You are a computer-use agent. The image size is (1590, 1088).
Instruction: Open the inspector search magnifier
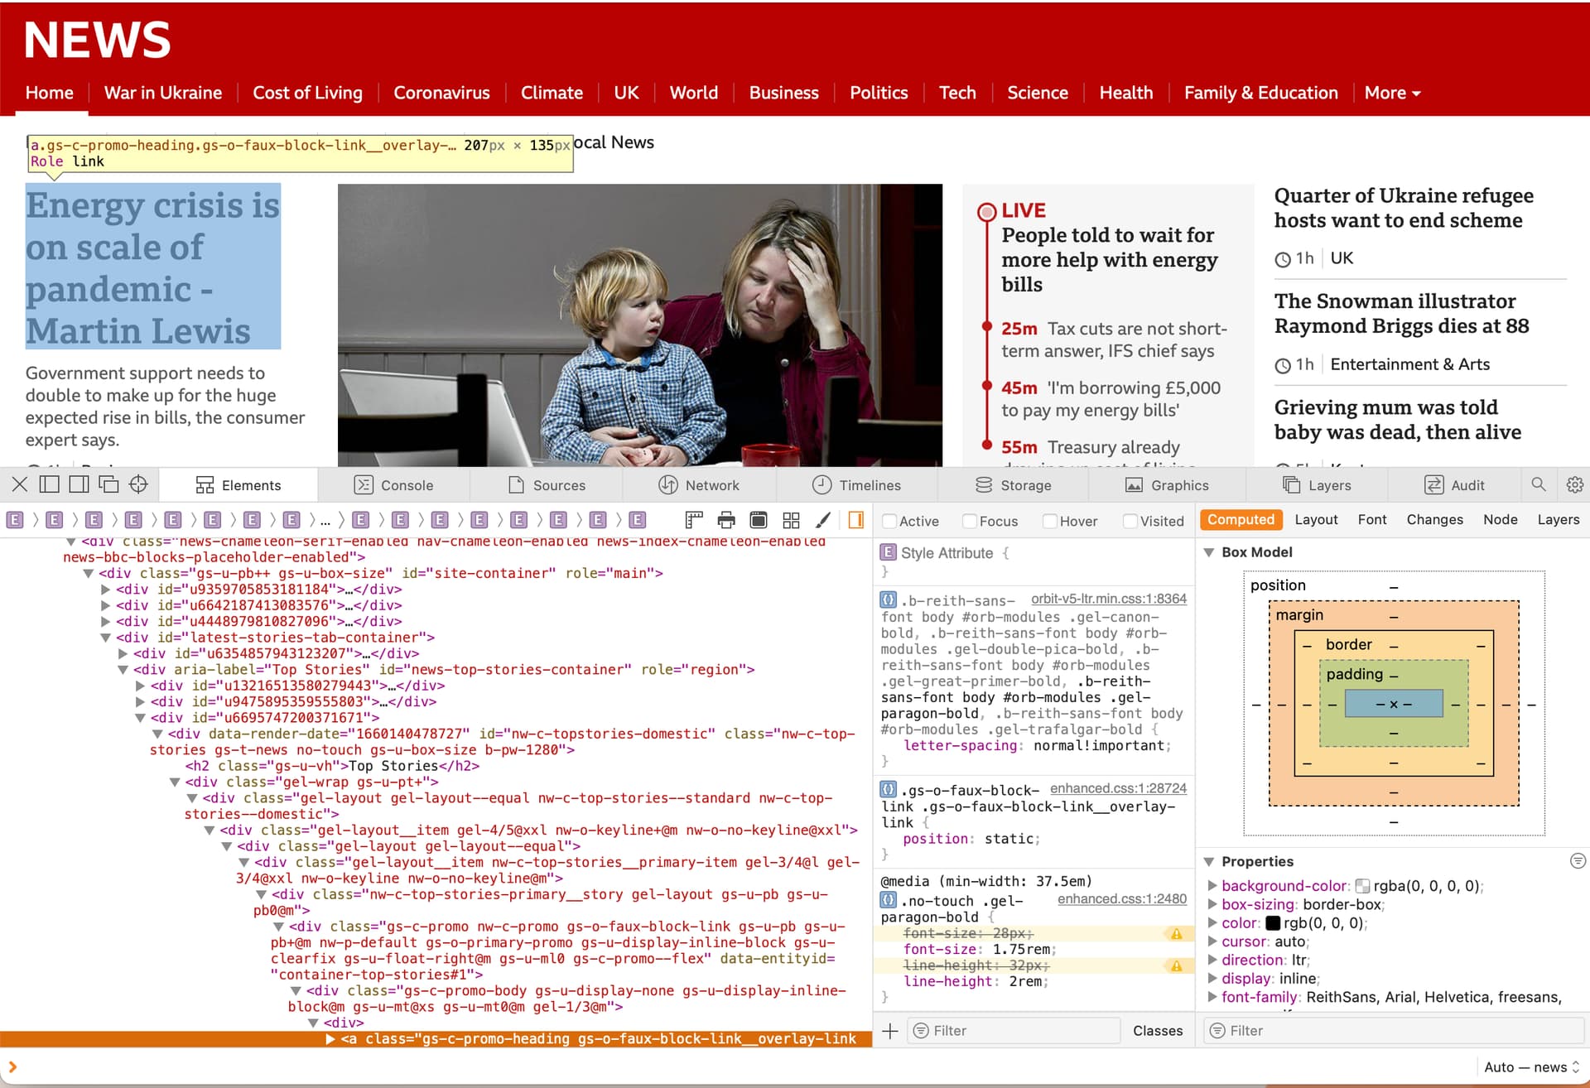click(1539, 484)
